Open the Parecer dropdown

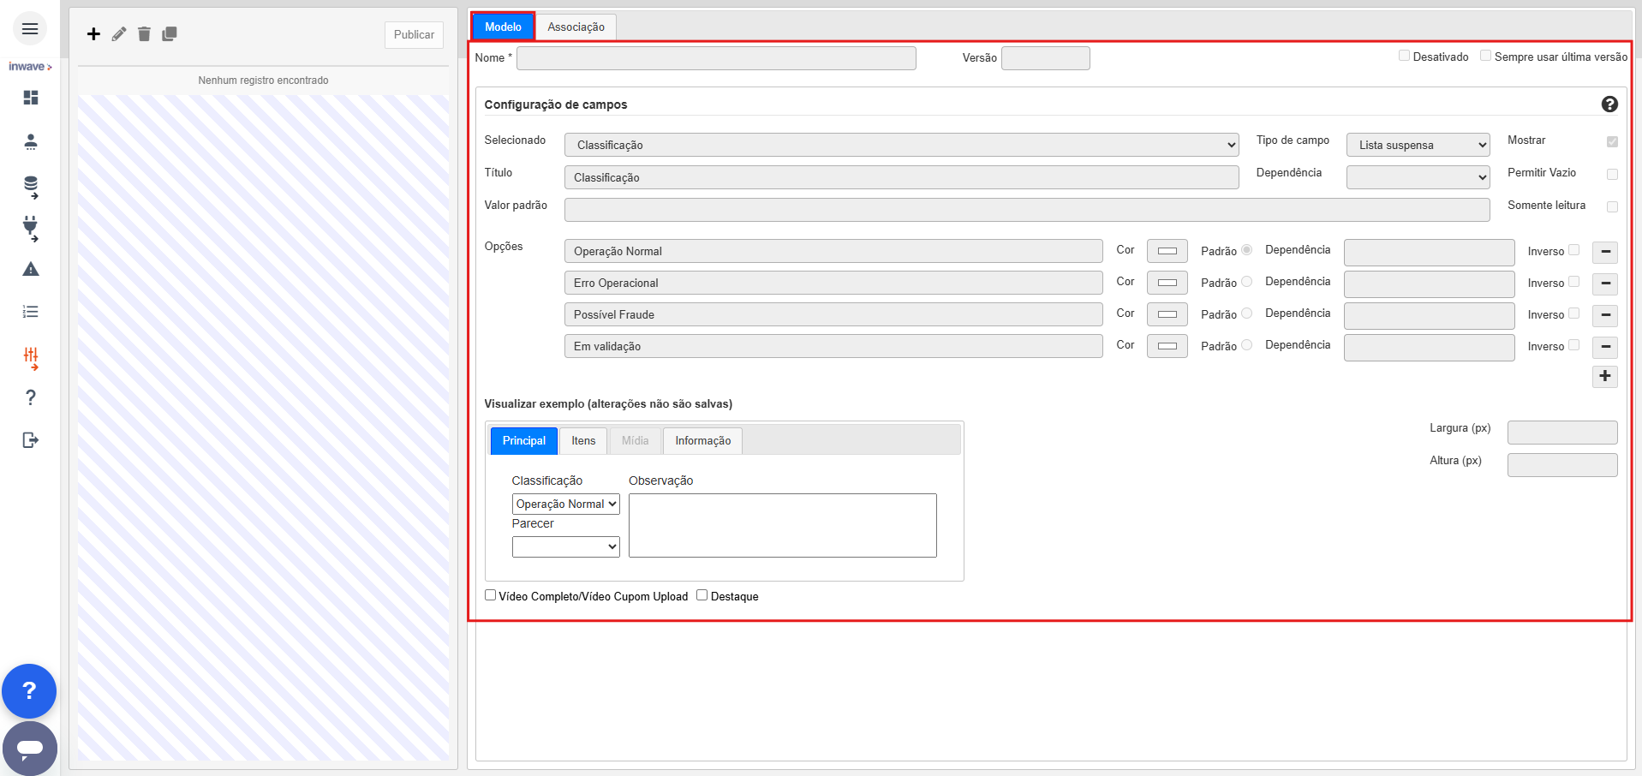click(566, 546)
